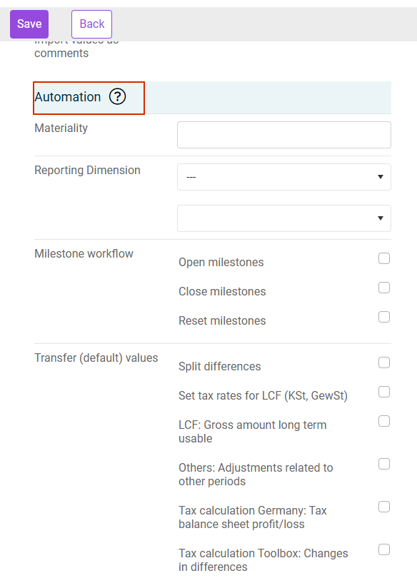
Task: Enable the Open milestones checkbox
Action: point(384,258)
